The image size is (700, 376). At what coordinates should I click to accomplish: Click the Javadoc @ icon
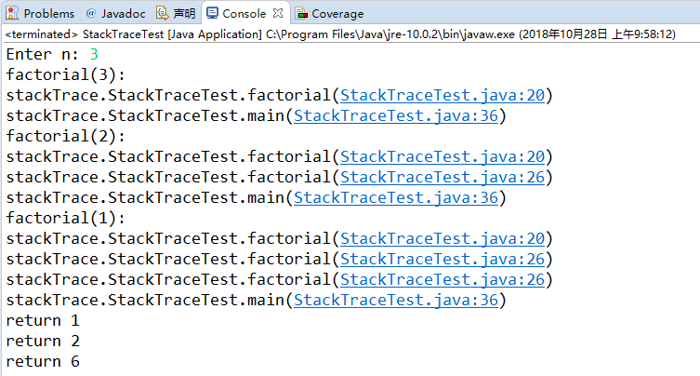[x=90, y=13]
